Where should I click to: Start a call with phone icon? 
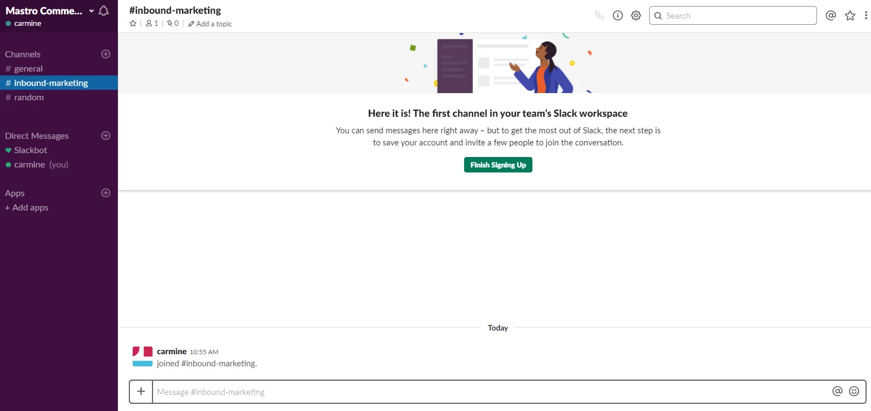(x=600, y=15)
